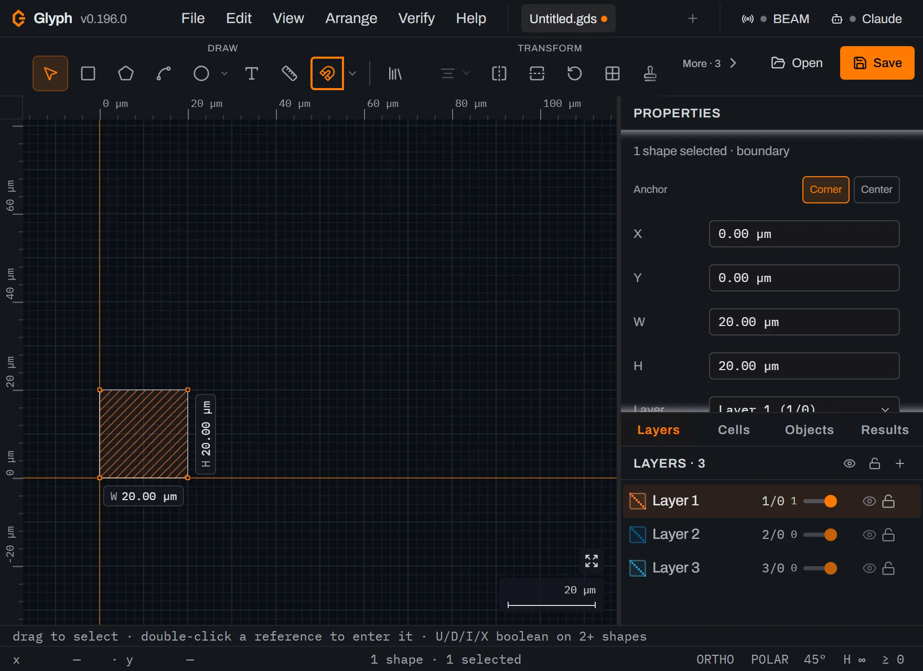Screen dimensions: 923x671
Task: Expand the align tool dropdown arrow
Action: [466, 73]
